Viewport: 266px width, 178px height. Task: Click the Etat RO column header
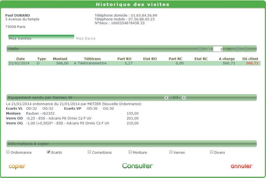(150, 59)
